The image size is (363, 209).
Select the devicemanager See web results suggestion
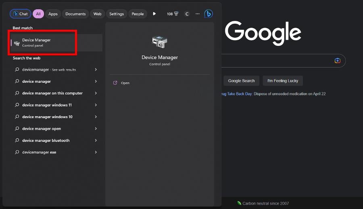click(x=49, y=70)
